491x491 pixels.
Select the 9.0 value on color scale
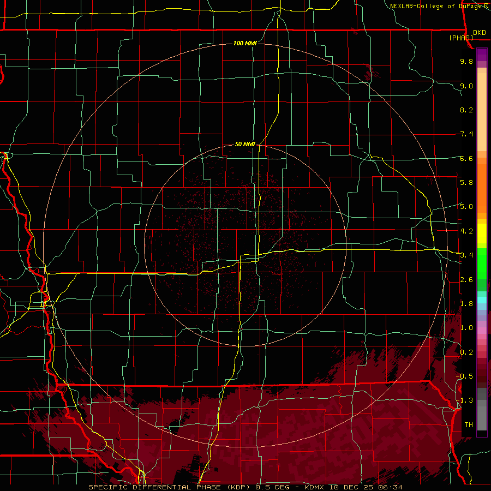[466, 86]
